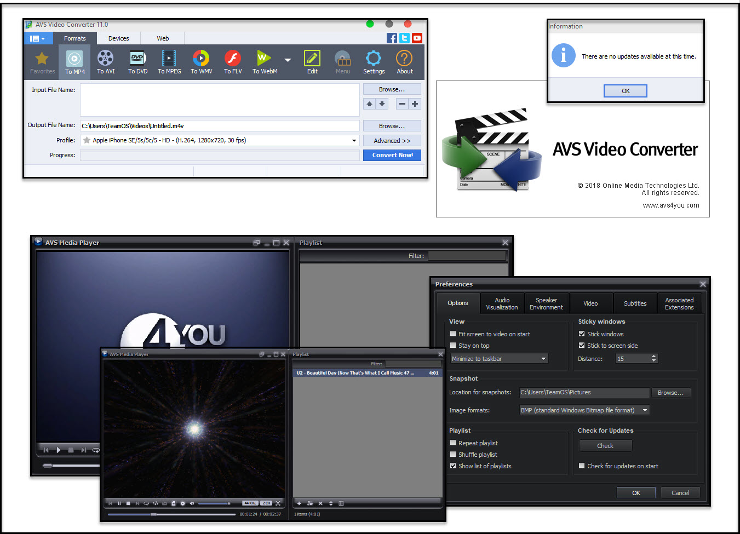Screen dimensions: 740x534
Task: Click Convert Now! button
Action: click(x=392, y=155)
